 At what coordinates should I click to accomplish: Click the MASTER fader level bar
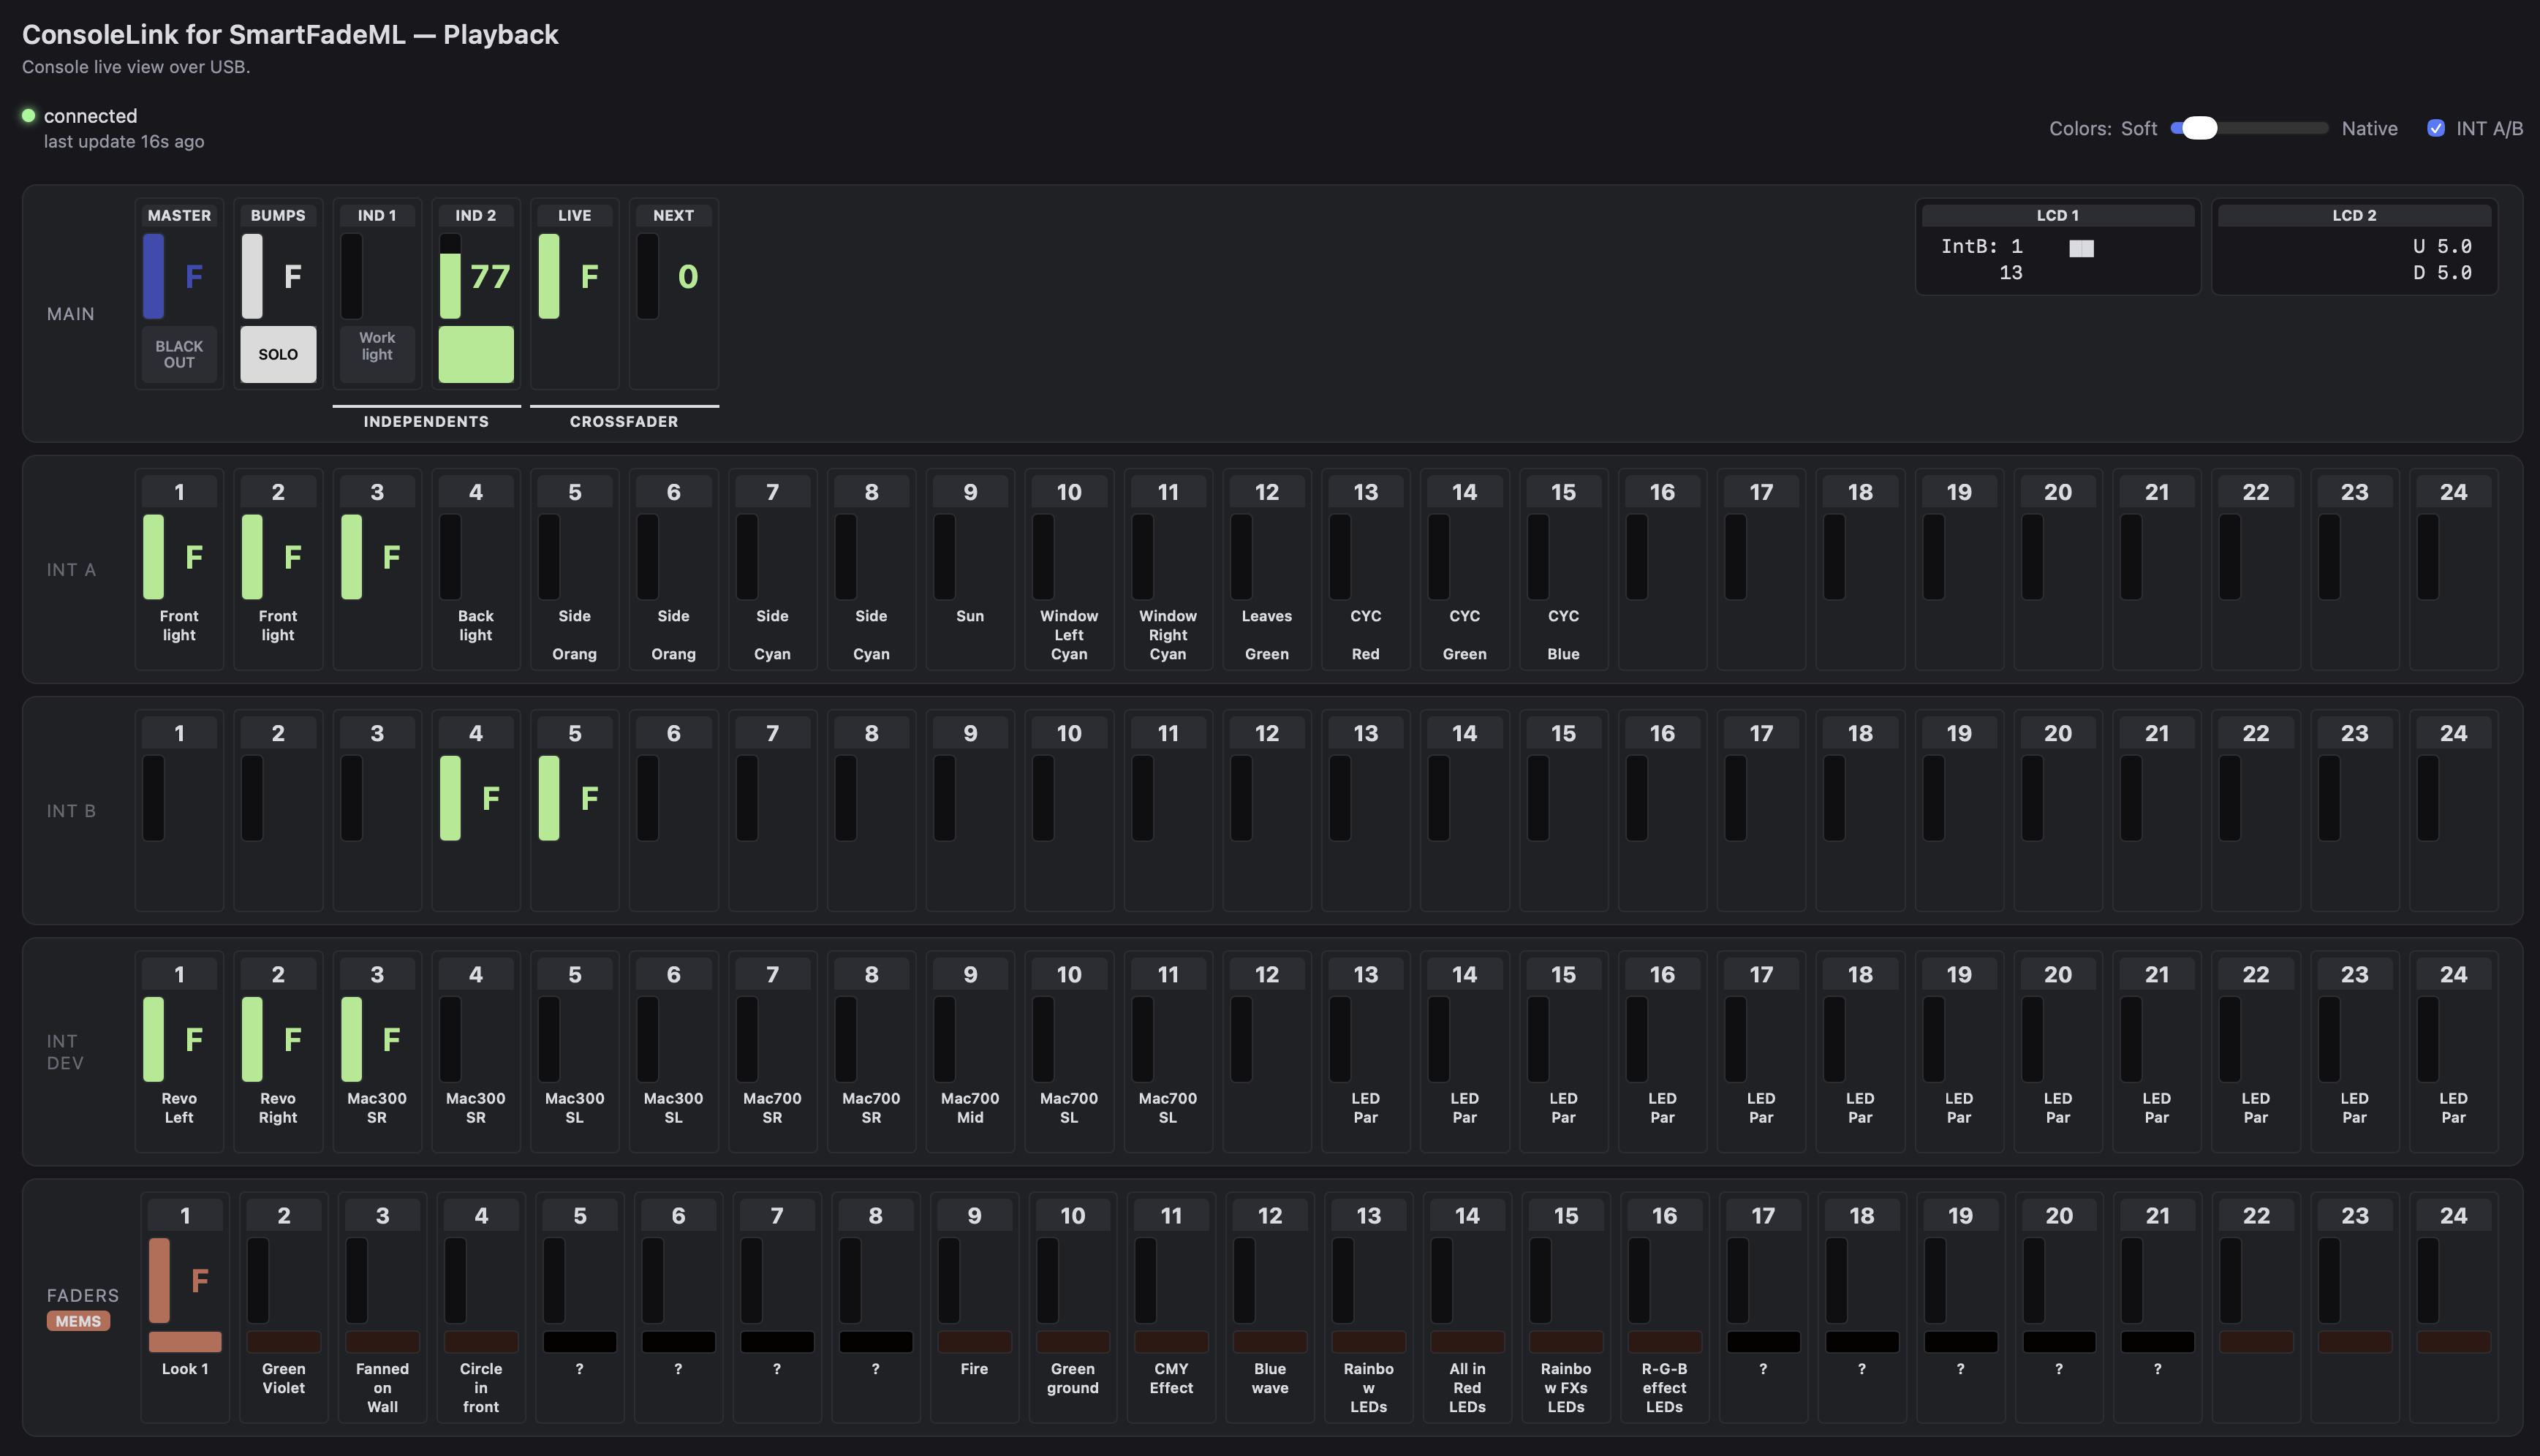pos(153,276)
